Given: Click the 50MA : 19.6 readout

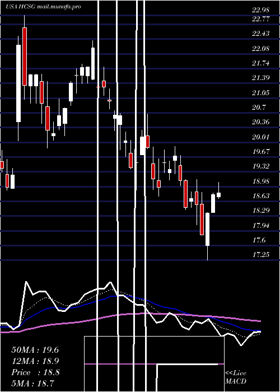Looking at the screenshot, I should tap(35, 350).
